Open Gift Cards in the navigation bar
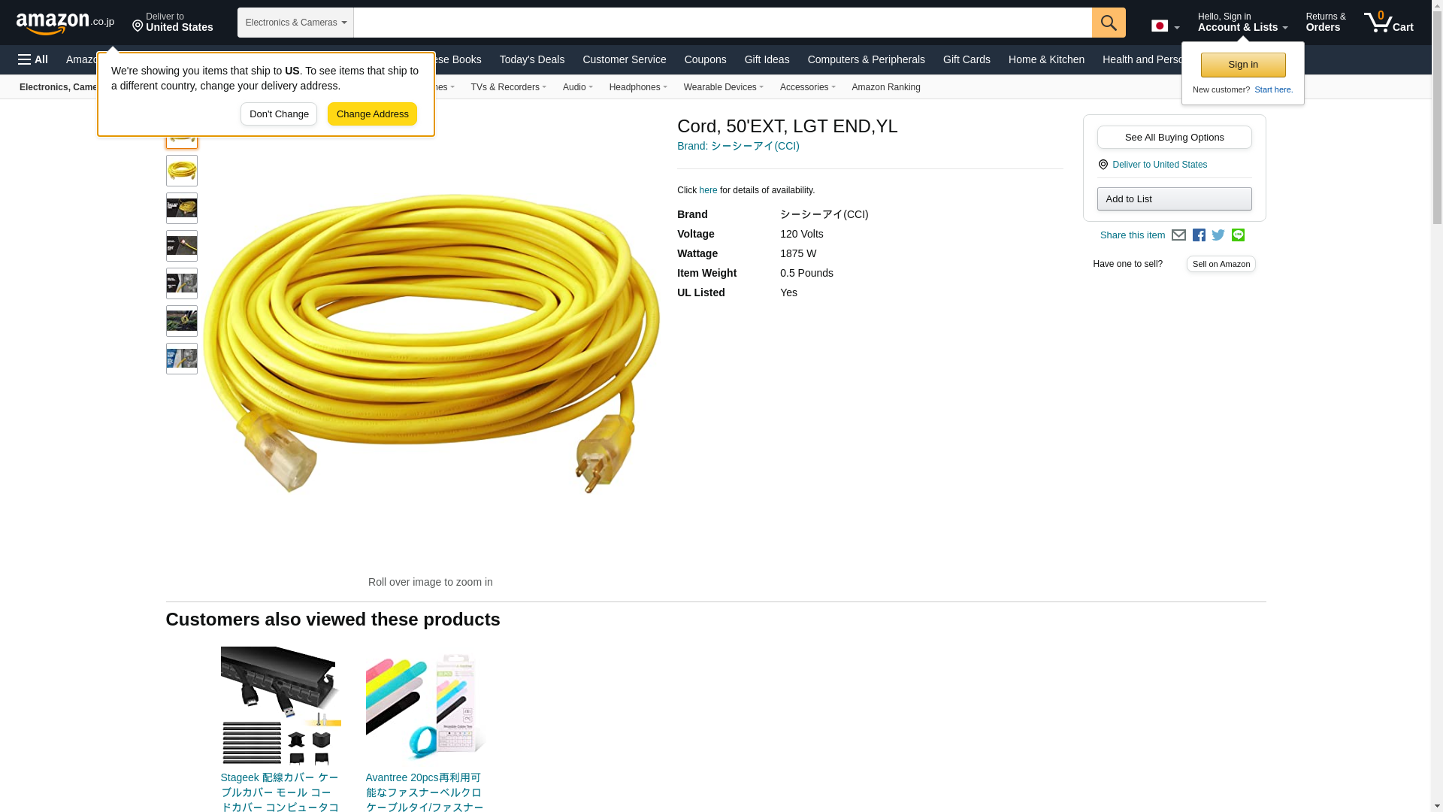The image size is (1443, 812). point(967,59)
